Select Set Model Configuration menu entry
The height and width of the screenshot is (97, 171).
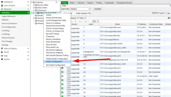click(57, 65)
